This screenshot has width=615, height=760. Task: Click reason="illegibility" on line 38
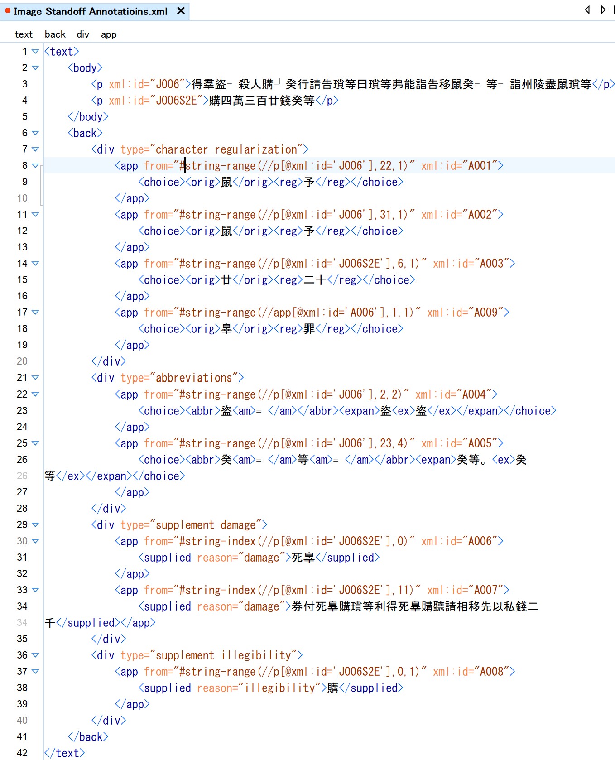259,688
